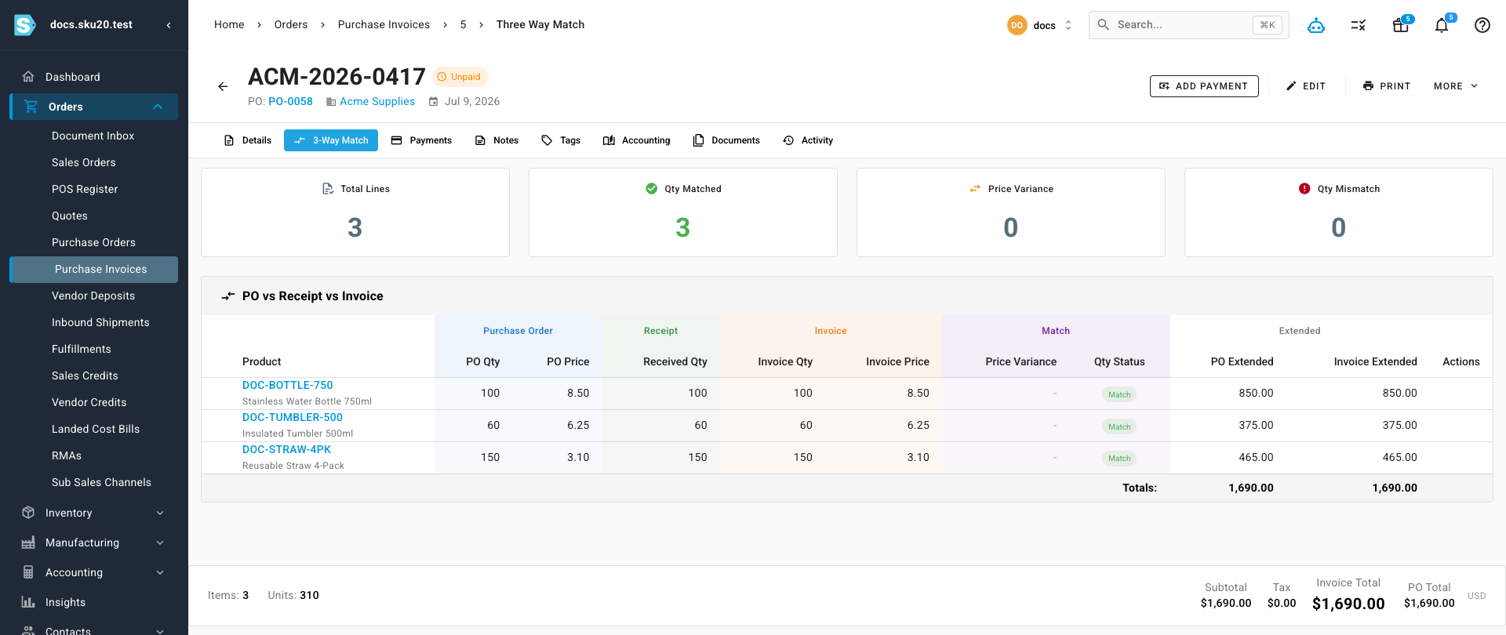Click the red Qty Mismatch alert icon
Viewport: 1506px width, 635px height.
point(1304,189)
